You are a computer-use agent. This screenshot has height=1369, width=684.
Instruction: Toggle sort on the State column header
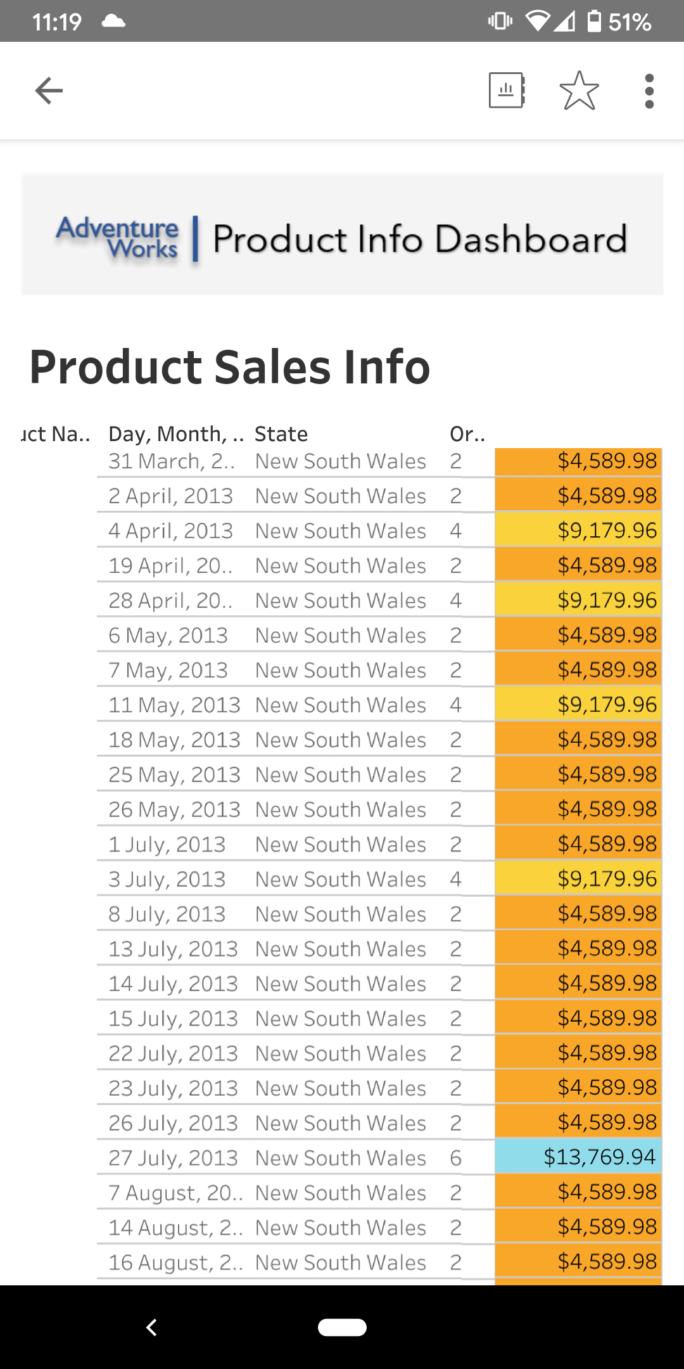click(x=281, y=434)
